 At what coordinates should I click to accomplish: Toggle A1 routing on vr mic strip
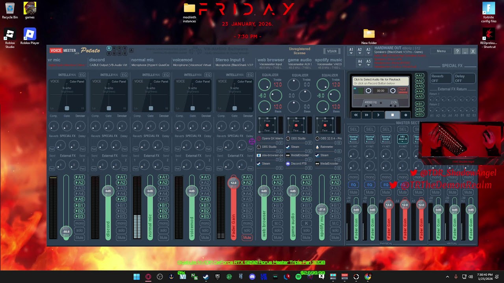pyautogui.click(x=79, y=177)
